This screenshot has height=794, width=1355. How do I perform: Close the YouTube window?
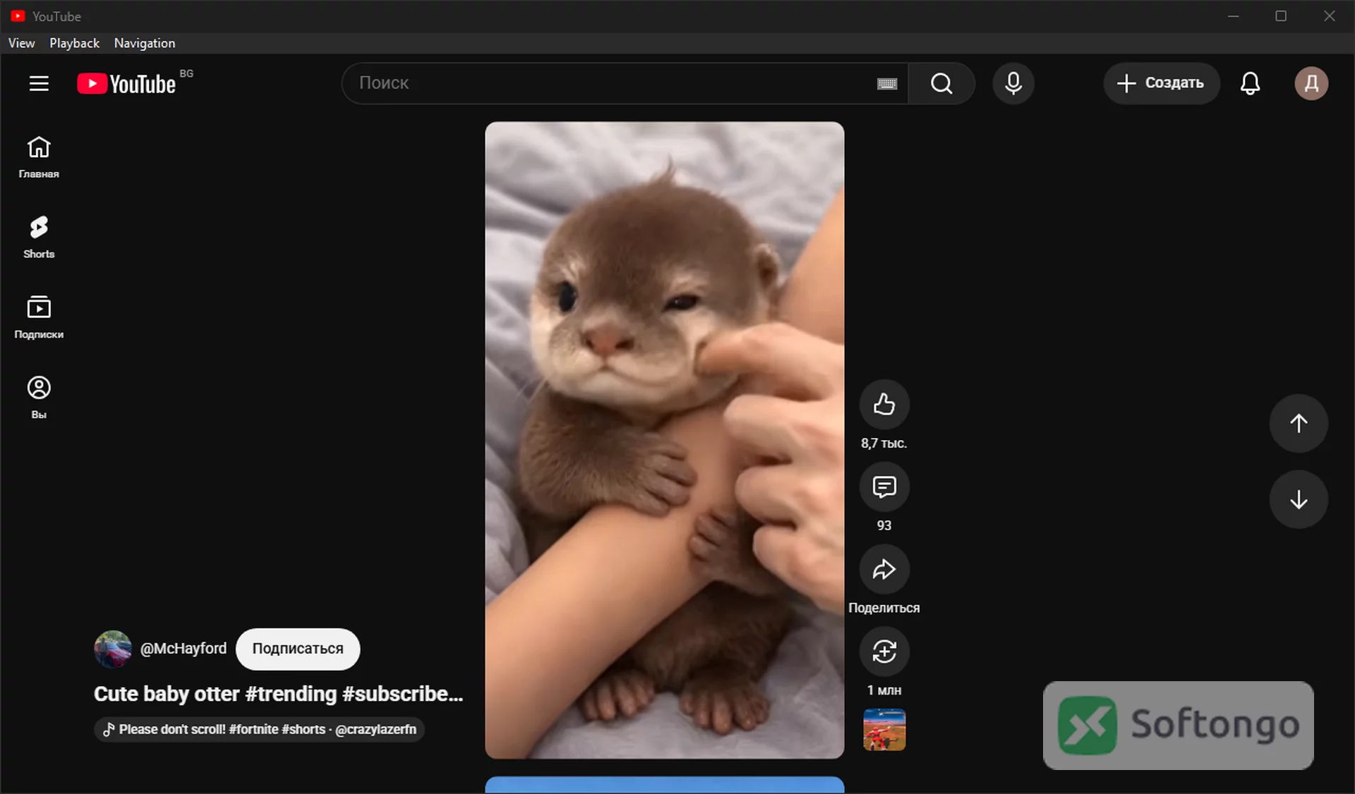[1329, 16]
